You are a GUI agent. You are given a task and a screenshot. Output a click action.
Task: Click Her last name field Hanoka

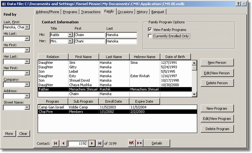coord(122,41)
